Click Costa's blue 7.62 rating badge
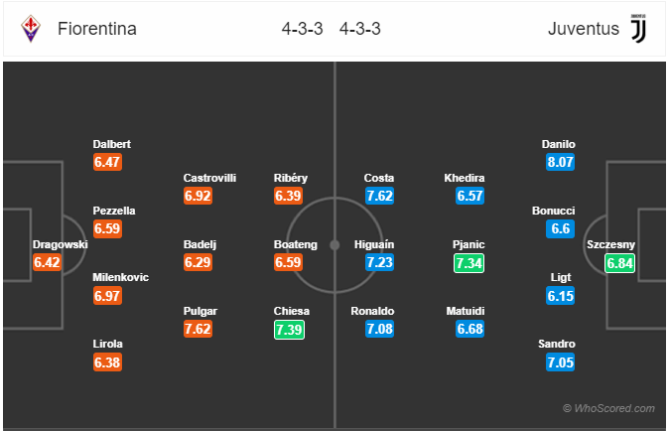 [379, 196]
